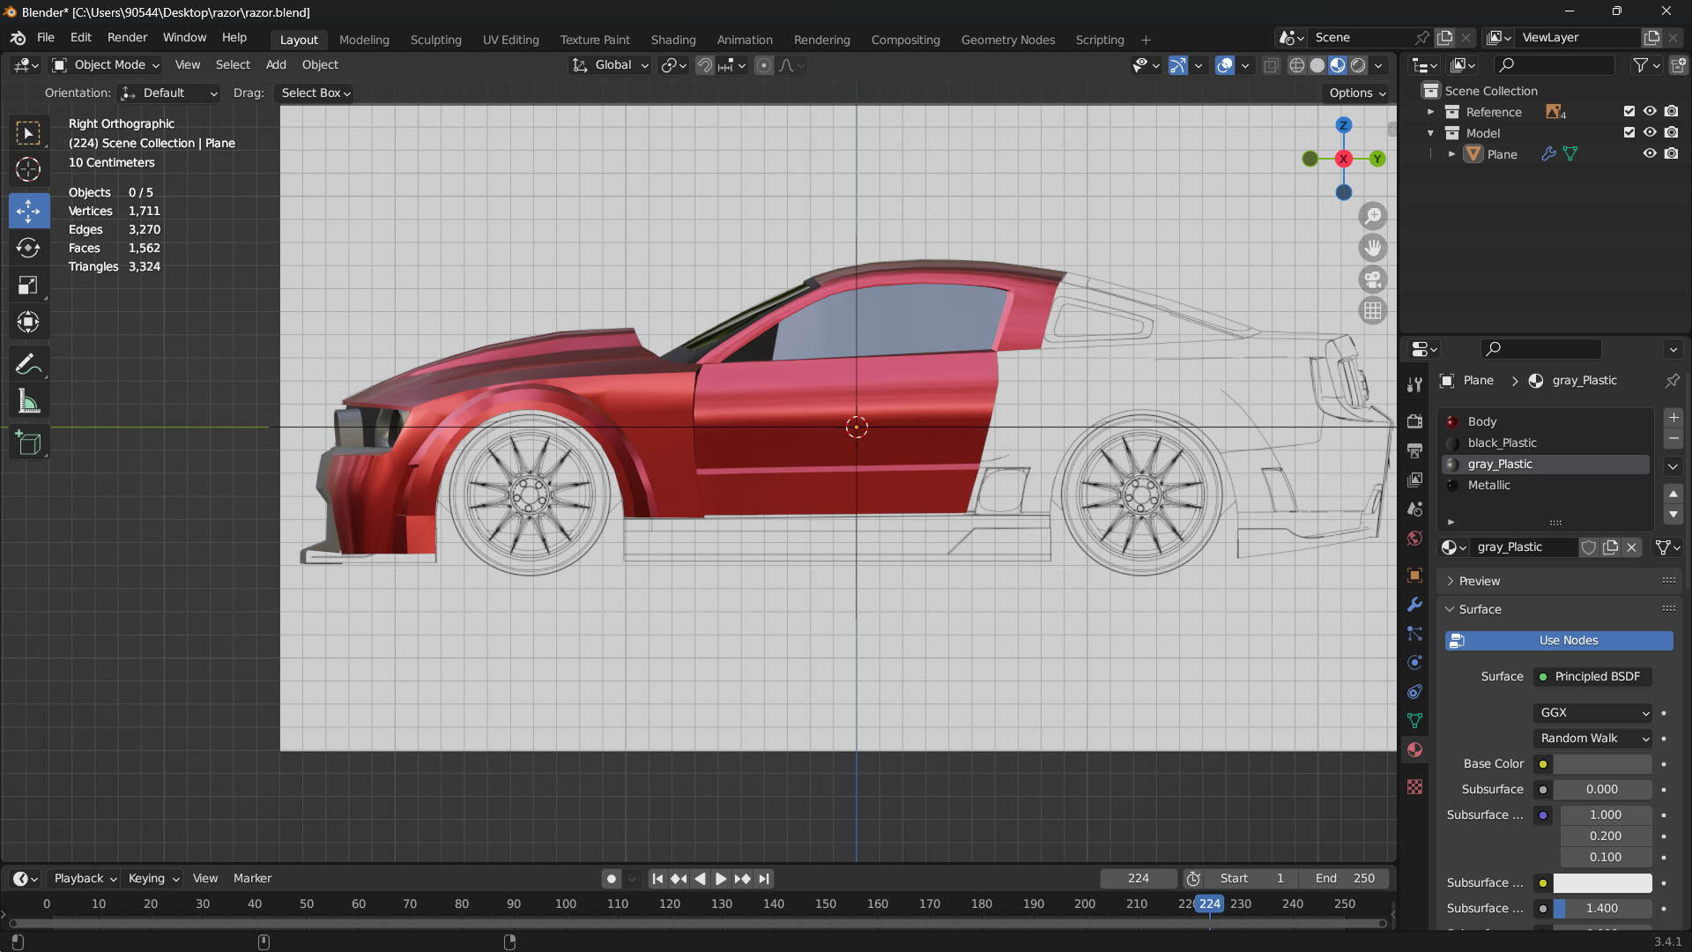The image size is (1692, 952).
Task: Open the Object Mode dropdown
Action: [x=106, y=65]
